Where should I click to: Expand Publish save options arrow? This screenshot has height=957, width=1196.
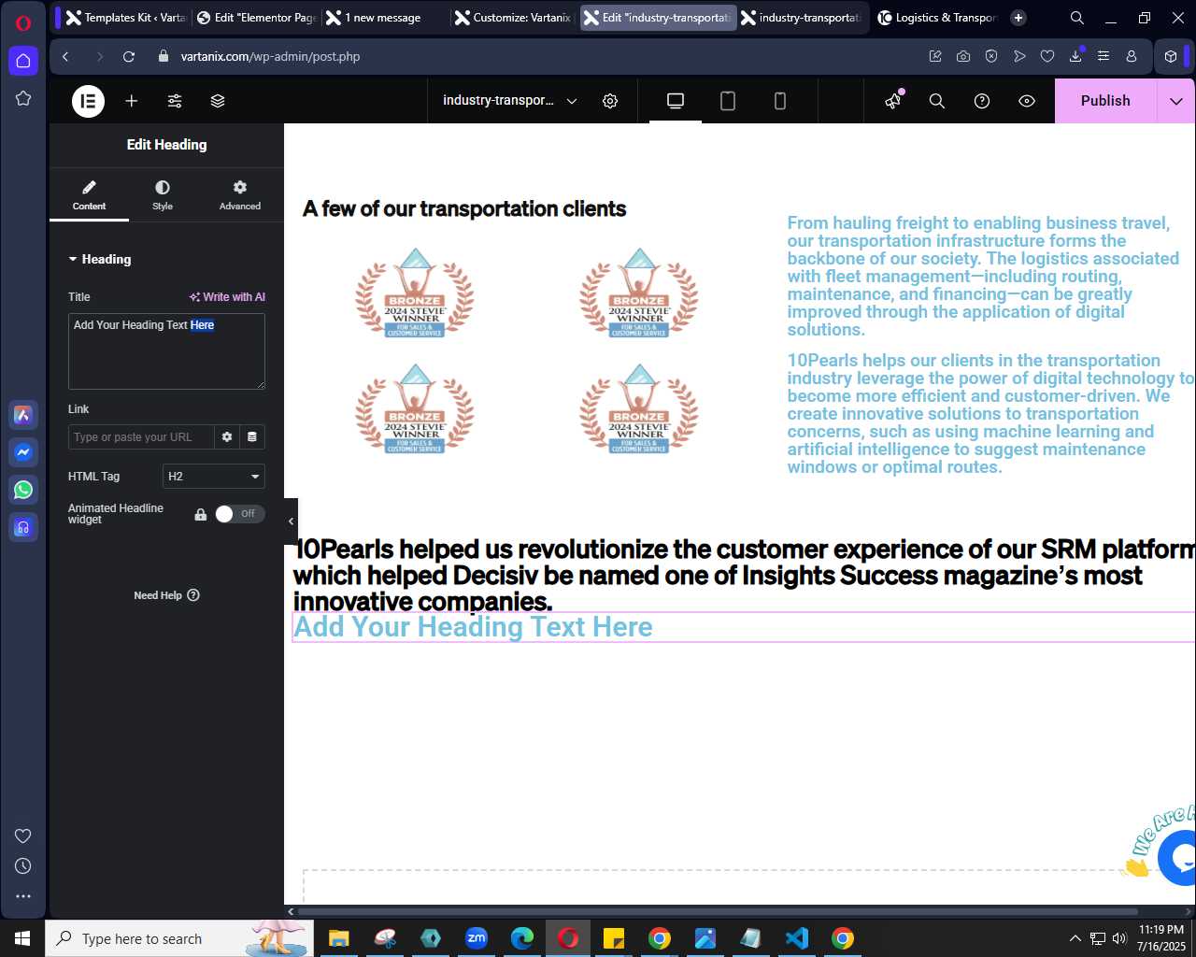tap(1176, 101)
